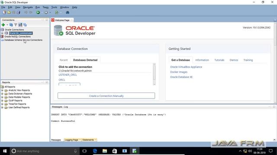Open the SQL Worksheet dropdown arrow
The width and height of the screenshot is (277, 155).
click(x=61, y=12)
